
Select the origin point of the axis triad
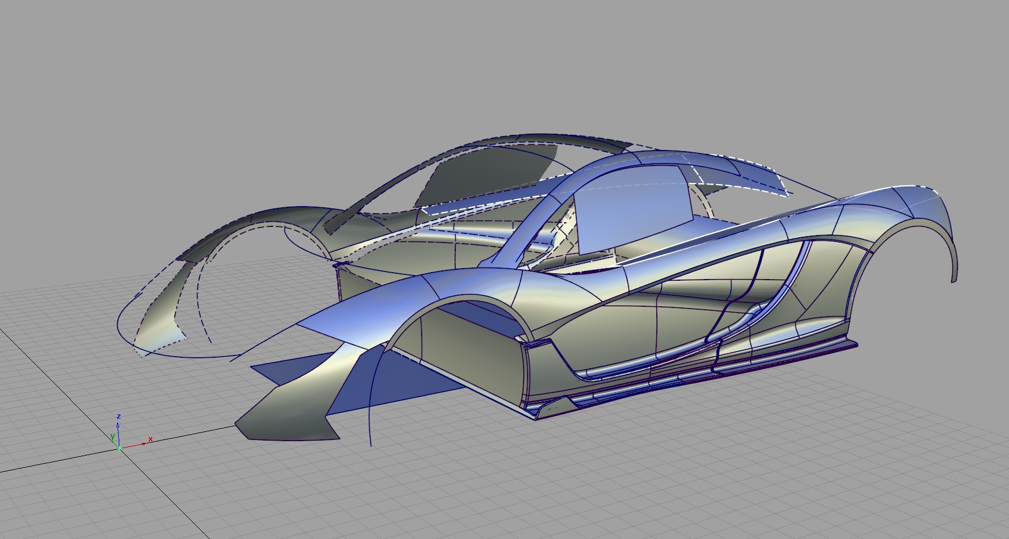[120, 449]
